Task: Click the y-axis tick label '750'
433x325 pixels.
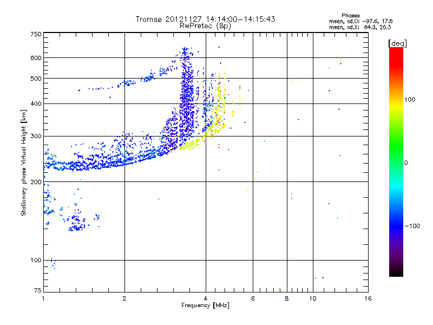Action: click(36, 34)
